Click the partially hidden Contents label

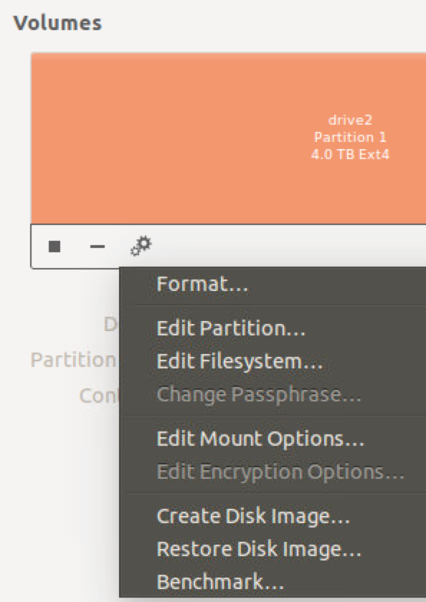tap(100, 396)
